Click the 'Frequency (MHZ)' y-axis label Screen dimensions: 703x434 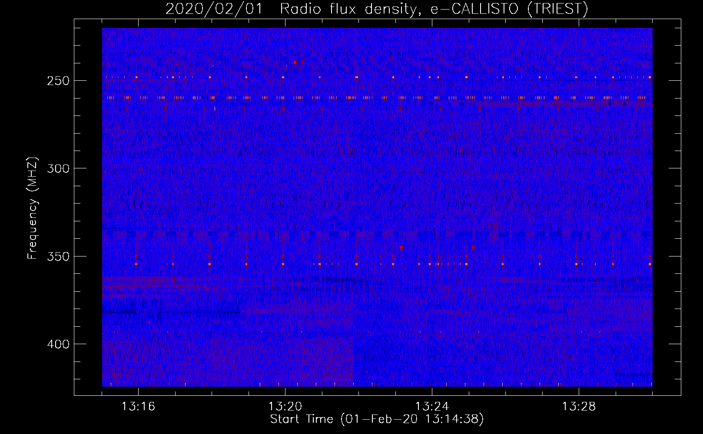tap(33, 208)
